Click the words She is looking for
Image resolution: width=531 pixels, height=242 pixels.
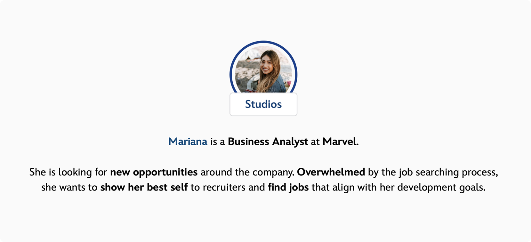(x=68, y=172)
